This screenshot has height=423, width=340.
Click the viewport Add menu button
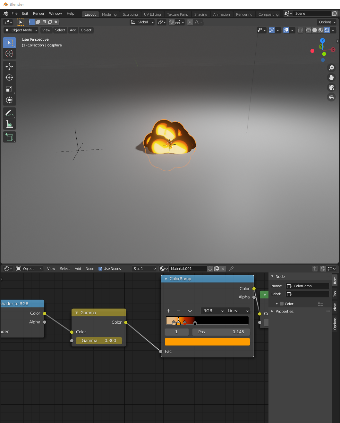73,30
